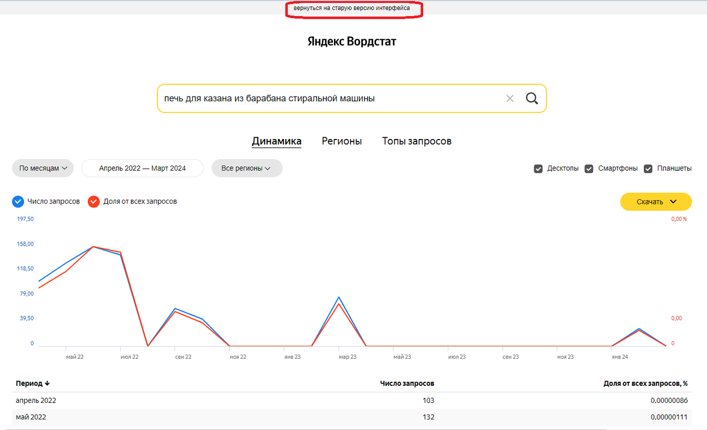
Task: Click the сен 22 axis label
Action: 183,357
